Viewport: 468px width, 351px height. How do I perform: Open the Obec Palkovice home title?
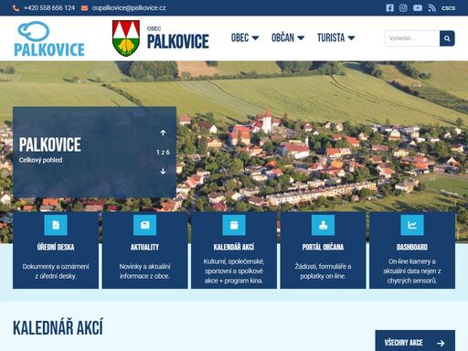(178, 38)
